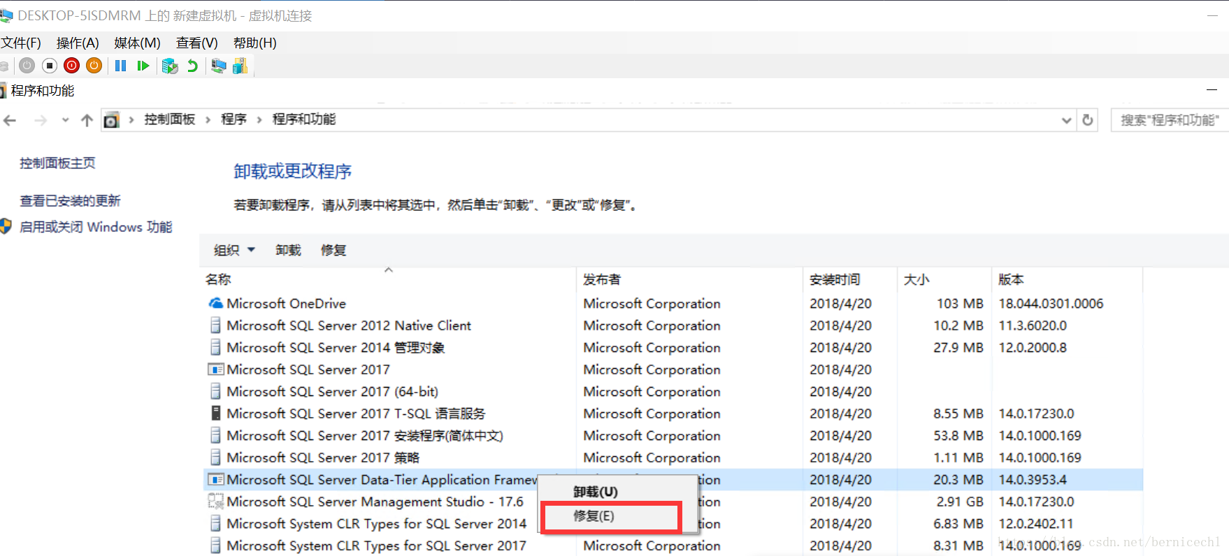Screen dimensions: 1229x556
Task: Click icon of SQL Server 2017 策略 row
Action: (216, 458)
